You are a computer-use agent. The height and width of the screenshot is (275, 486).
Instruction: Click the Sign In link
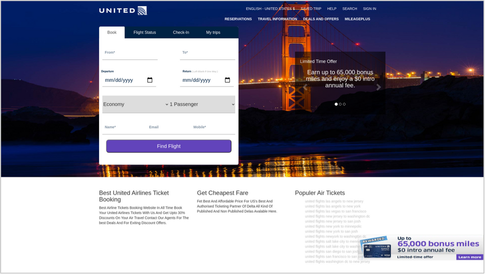(x=369, y=9)
